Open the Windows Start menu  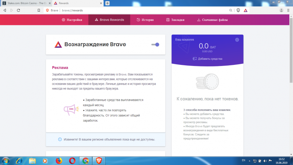tap(5, 161)
